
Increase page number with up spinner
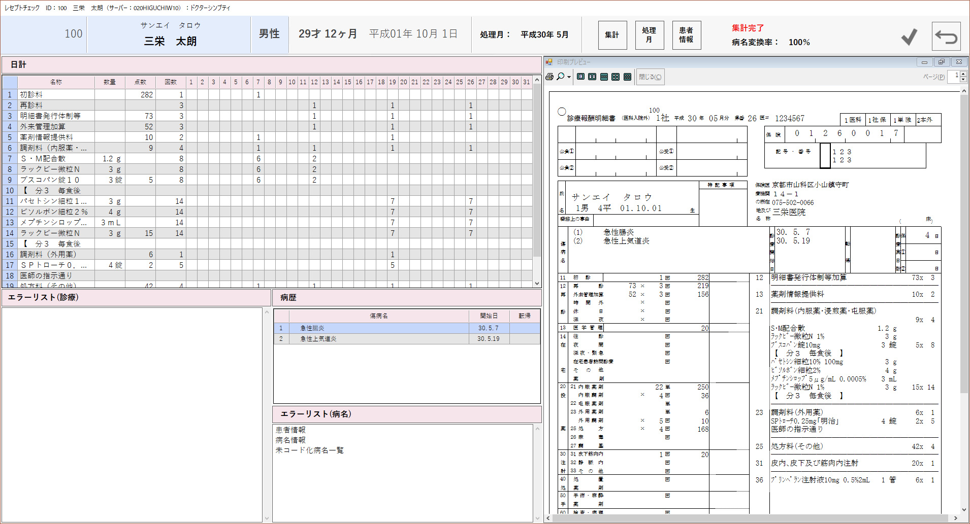coord(963,74)
